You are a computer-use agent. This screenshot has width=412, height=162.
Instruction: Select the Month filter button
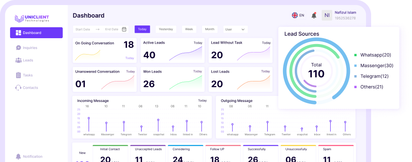pos(210,29)
